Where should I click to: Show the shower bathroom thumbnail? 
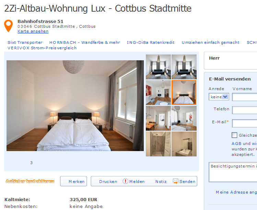[158, 144]
